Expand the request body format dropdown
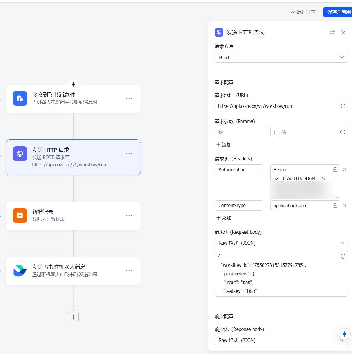This screenshot has width=352, height=354. click(281, 243)
